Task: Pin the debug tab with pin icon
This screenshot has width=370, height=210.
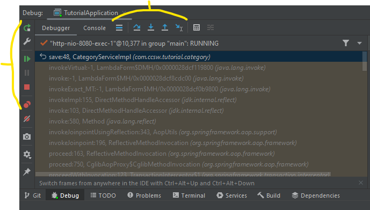Action: point(27,171)
